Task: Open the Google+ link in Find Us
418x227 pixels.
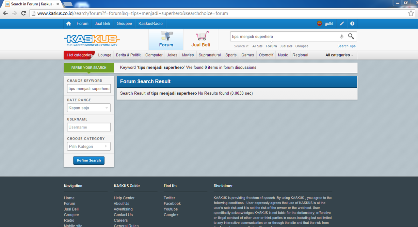Action: coord(171,215)
